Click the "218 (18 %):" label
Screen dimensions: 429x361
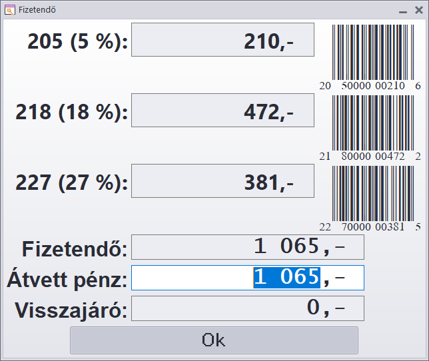pyautogui.click(x=72, y=112)
